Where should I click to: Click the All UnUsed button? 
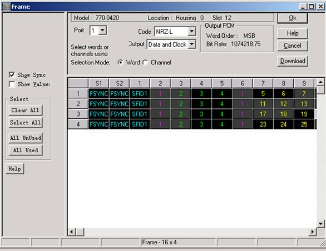click(26, 138)
